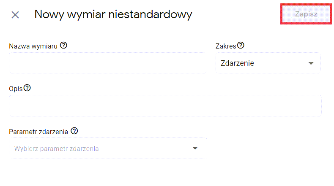
Task: Show the Zakres help tooltip icon
Action: pos(241,46)
